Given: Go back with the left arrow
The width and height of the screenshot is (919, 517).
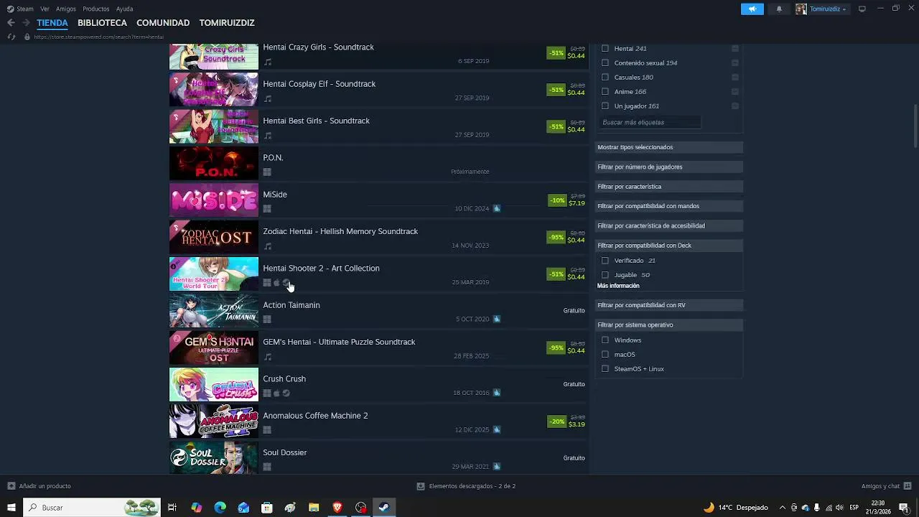Looking at the screenshot, I should click(x=11, y=23).
